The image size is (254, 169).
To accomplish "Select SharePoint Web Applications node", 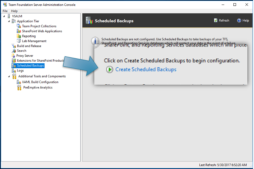I will pyautogui.click(x=42, y=31).
